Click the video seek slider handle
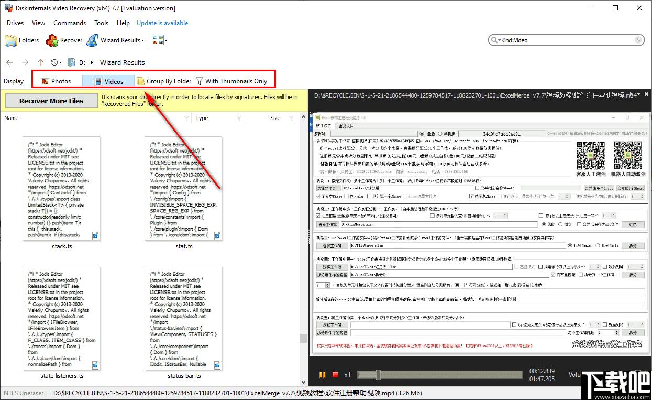652x400 pixels. click(x=379, y=374)
